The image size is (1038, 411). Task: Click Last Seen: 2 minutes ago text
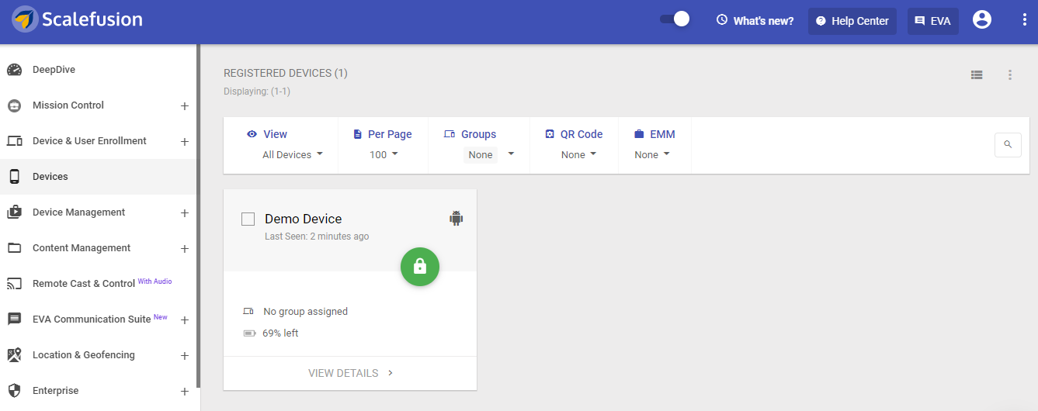[317, 237]
